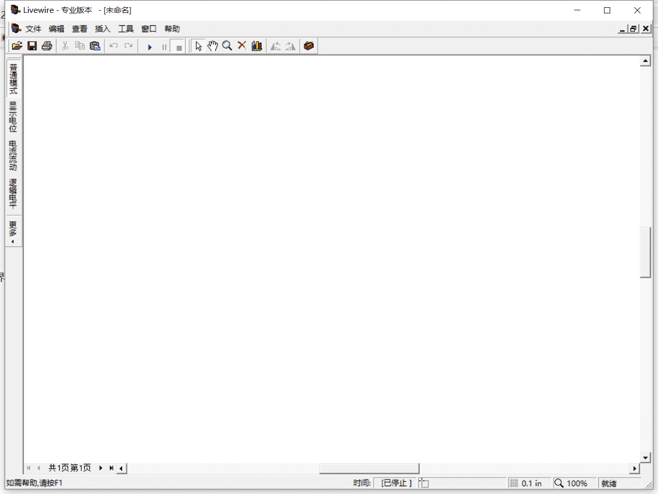Go to the previous page arrow
Screen dimensions: 658x494
[x=39, y=468]
